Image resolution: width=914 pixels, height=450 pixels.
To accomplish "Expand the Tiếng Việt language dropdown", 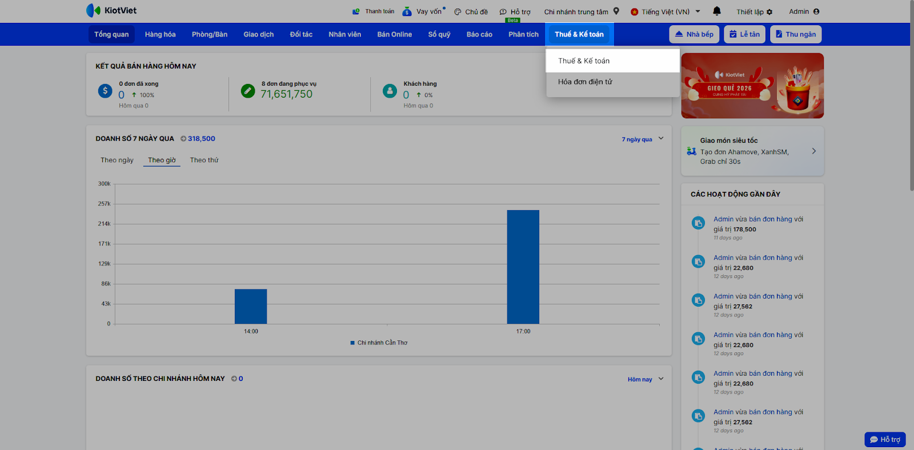I will (697, 11).
